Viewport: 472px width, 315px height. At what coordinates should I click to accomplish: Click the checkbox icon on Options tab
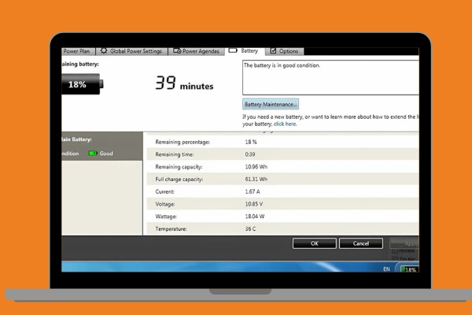click(273, 51)
